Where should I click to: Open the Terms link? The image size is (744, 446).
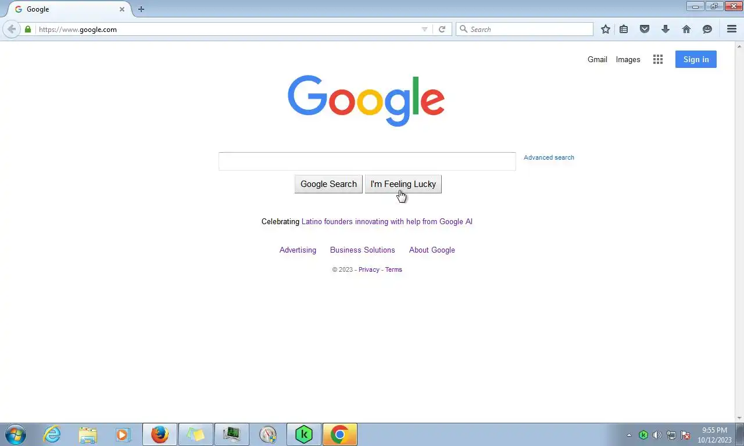pos(394,269)
